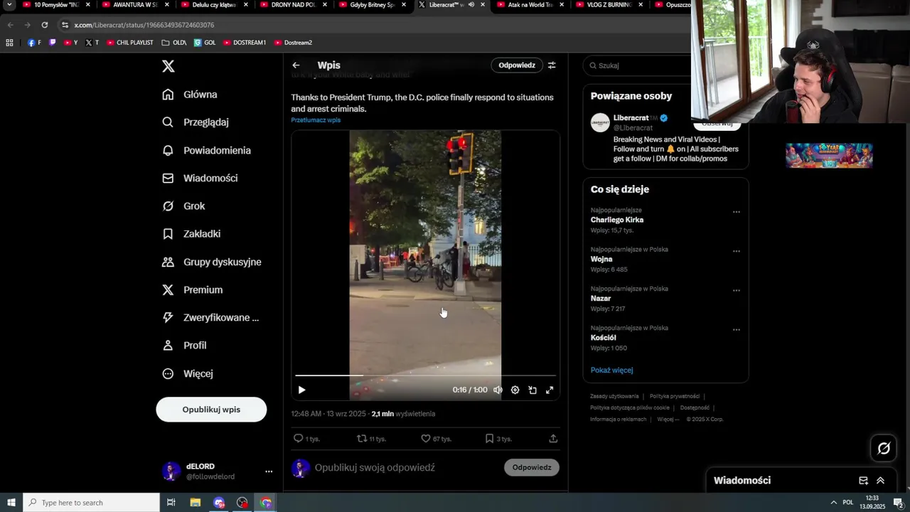The image size is (910, 512).
Task: Open Polityka prywatności link
Action: pyautogui.click(x=675, y=396)
